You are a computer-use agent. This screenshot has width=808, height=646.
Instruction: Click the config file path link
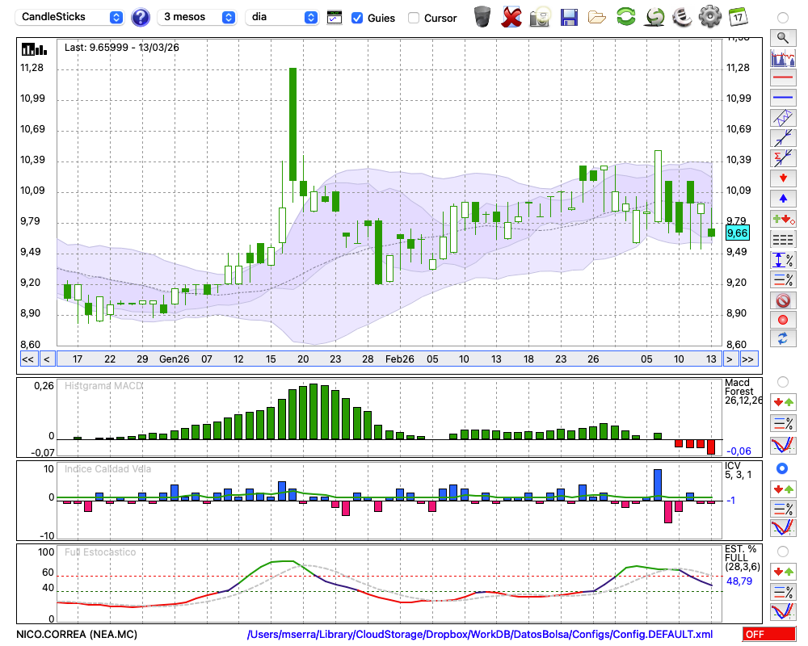pyautogui.click(x=480, y=635)
